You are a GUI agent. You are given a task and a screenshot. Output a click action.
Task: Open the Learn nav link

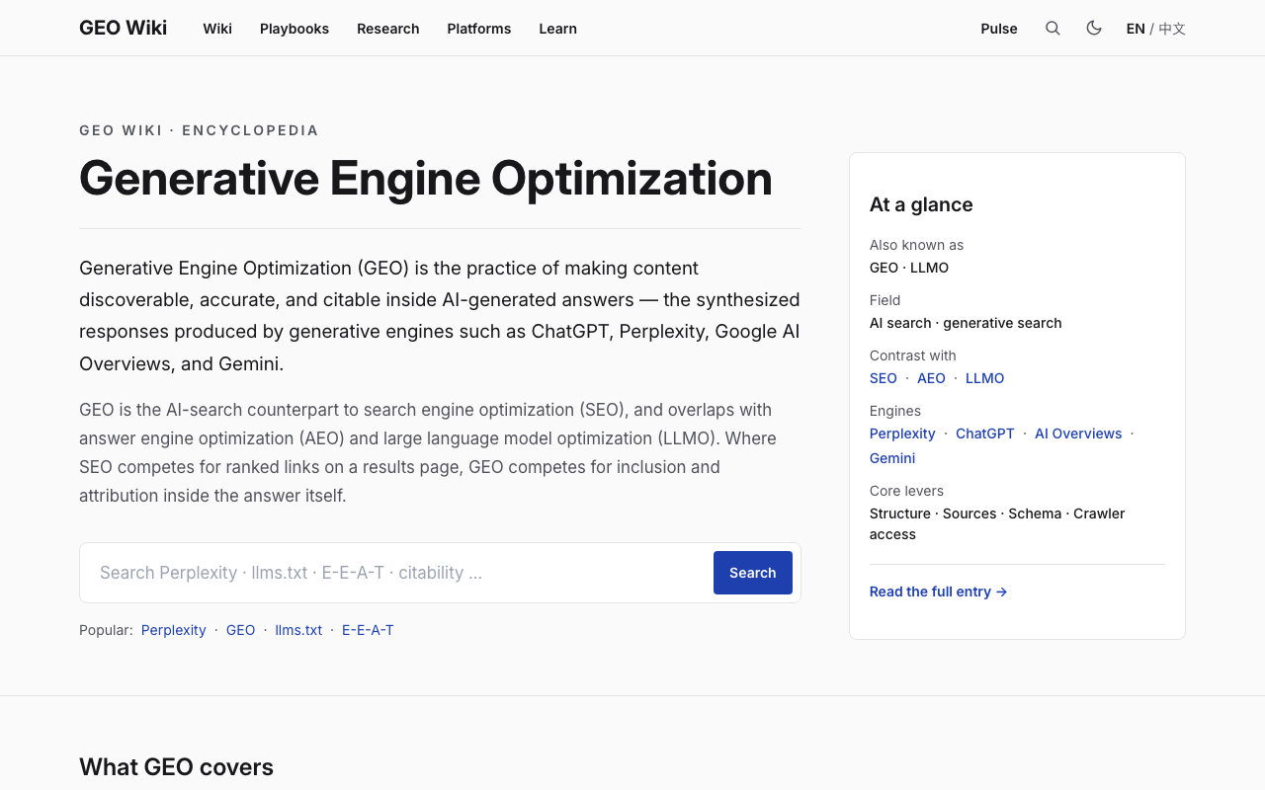pos(558,29)
